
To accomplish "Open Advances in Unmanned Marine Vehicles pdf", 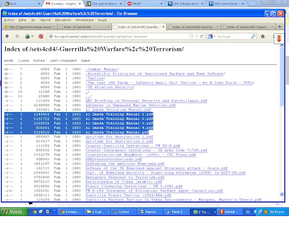I will (x=131, y=105).
